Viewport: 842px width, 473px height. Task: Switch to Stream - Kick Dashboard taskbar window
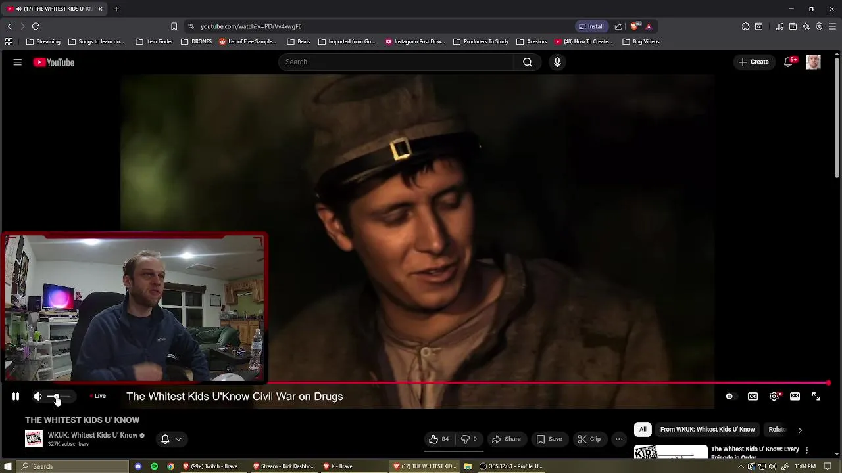coord(284,466)
